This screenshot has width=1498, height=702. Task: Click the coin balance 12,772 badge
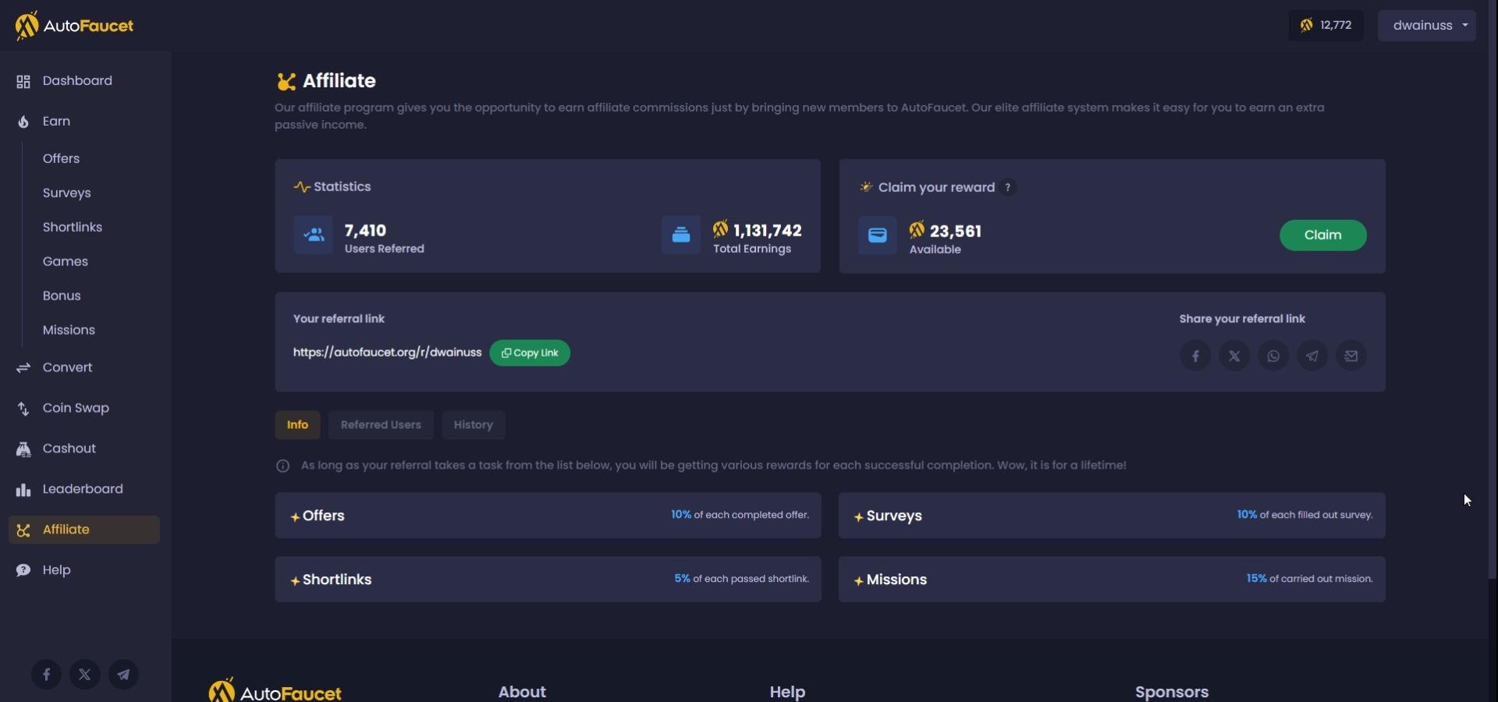1326,26
